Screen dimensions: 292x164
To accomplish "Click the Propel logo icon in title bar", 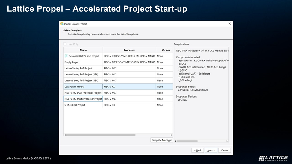I will pos(62,24).
